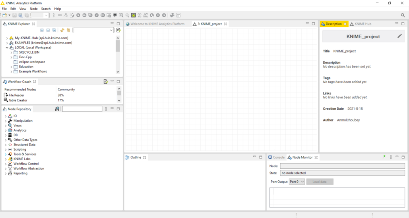Screen dimensions: 409x218
Task: Switch to the KNIME Hub tab
Action: [361, 24]
